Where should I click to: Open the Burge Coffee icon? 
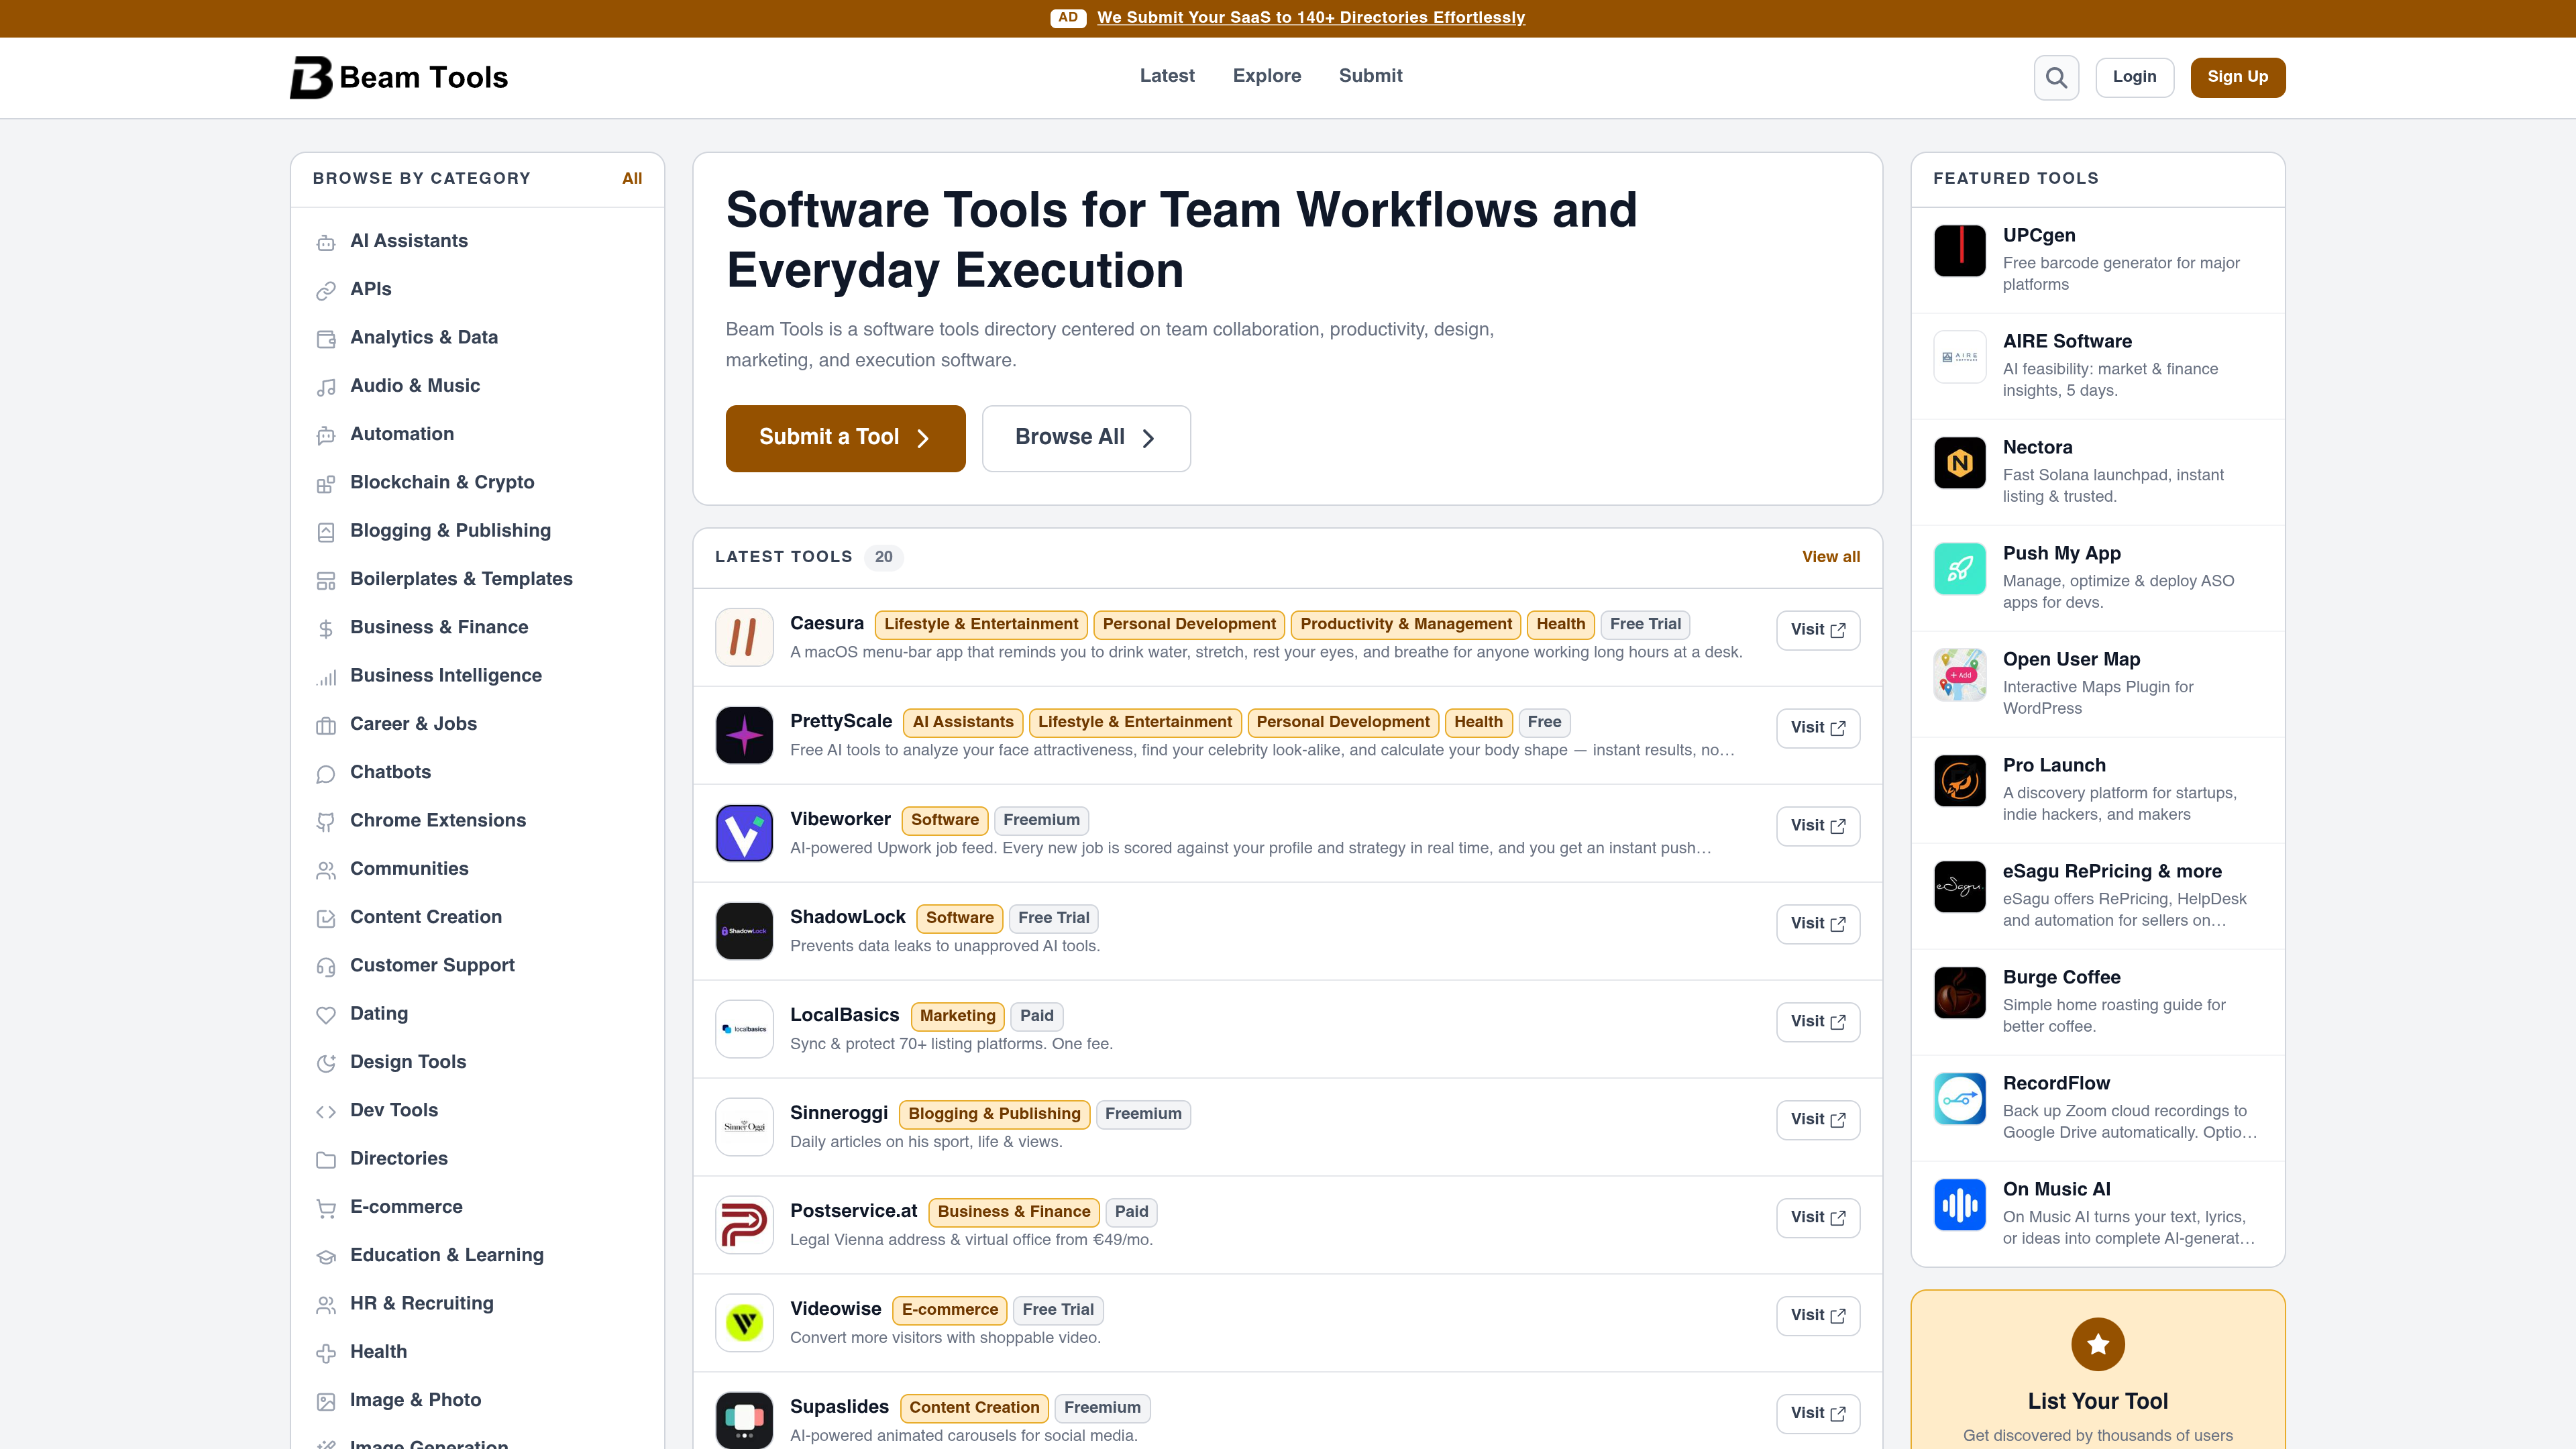(x=1960, y=992)
